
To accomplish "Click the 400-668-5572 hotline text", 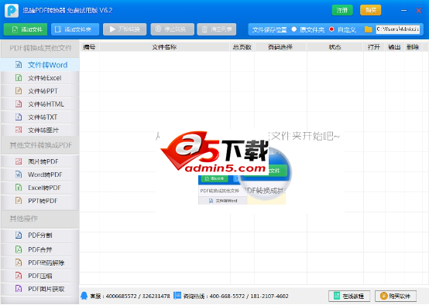I will (x=227, y=297).
